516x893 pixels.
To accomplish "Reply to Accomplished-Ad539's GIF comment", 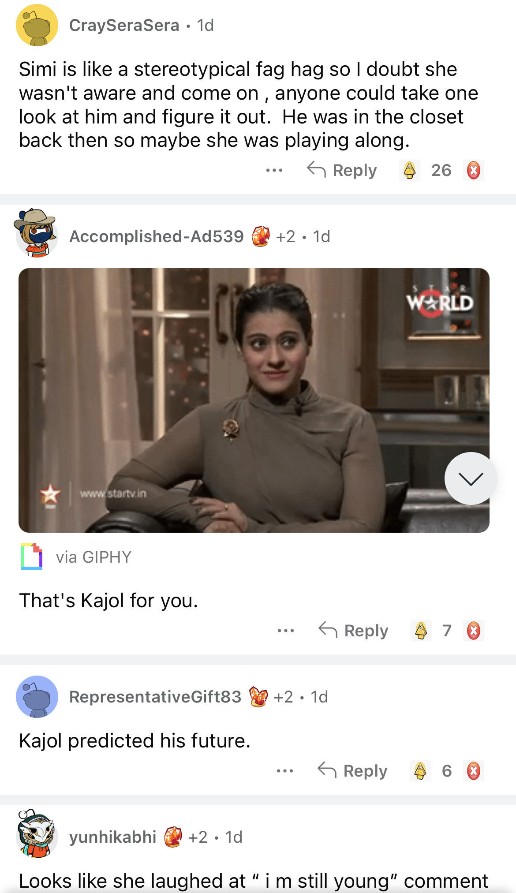I will (353, 631).
